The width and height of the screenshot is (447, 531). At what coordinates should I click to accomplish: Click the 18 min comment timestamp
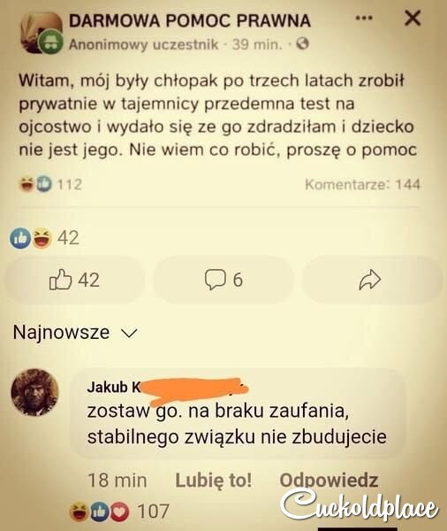[117, 481]
